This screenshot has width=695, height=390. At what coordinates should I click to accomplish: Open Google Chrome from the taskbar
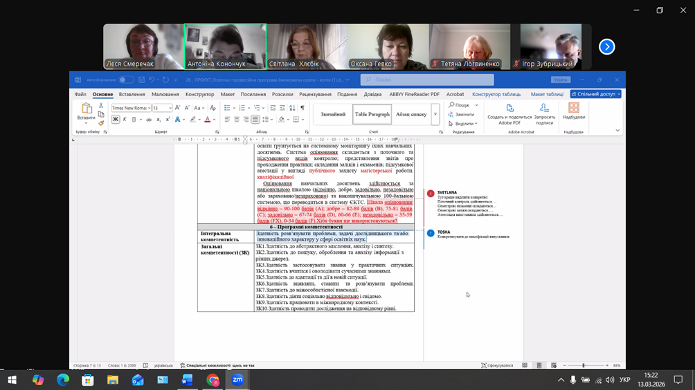(x=213, y=380)
